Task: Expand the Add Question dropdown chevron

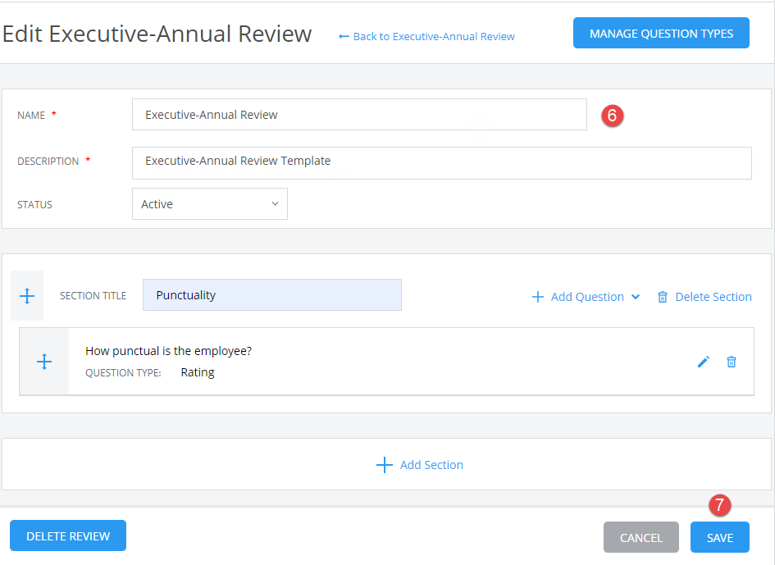Action: pos(636,297)
